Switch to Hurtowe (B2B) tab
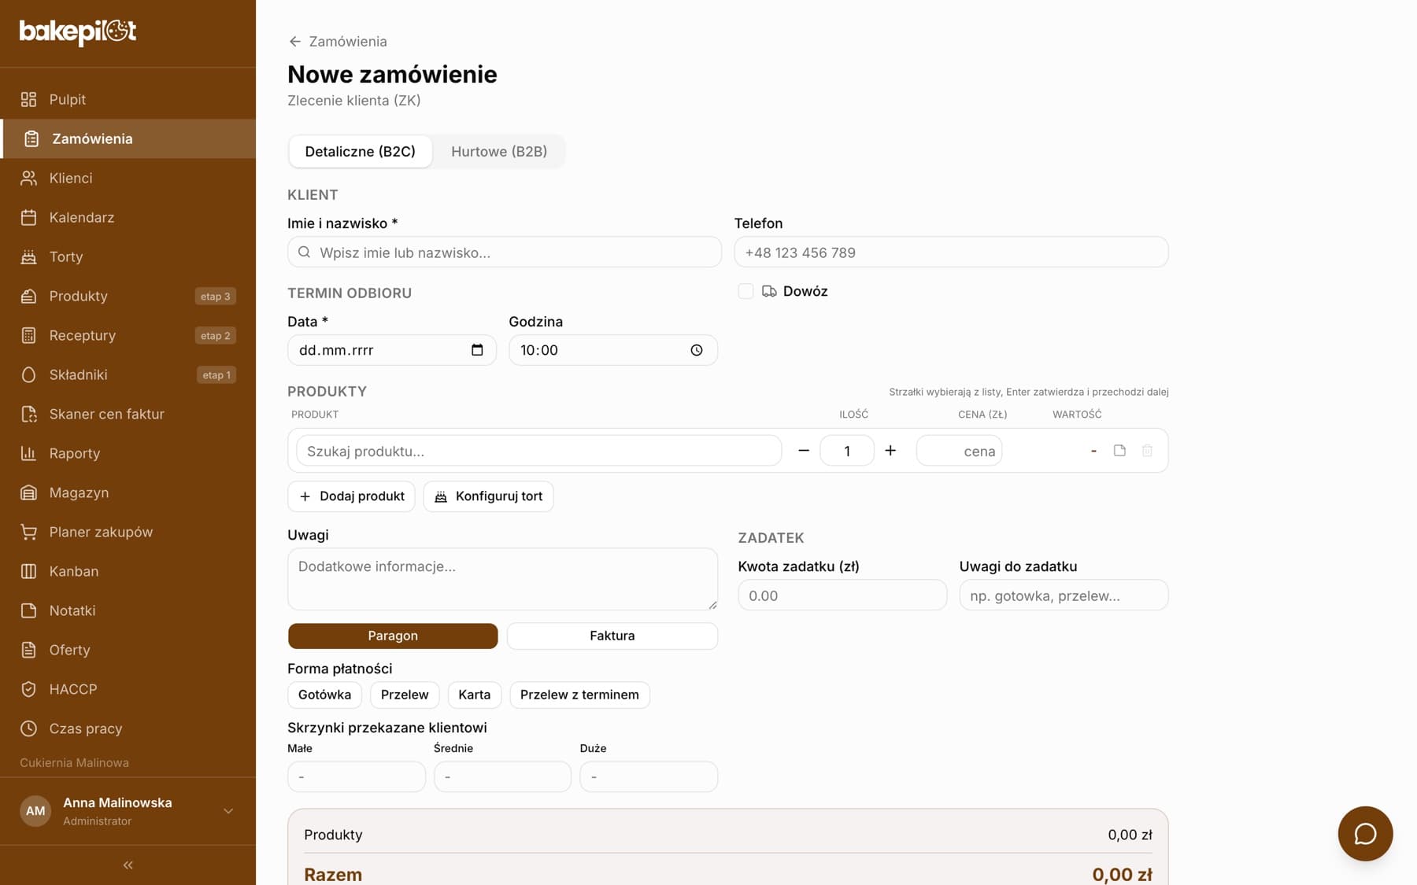This screenshot has height=885, width=1417. coord(499,151)
